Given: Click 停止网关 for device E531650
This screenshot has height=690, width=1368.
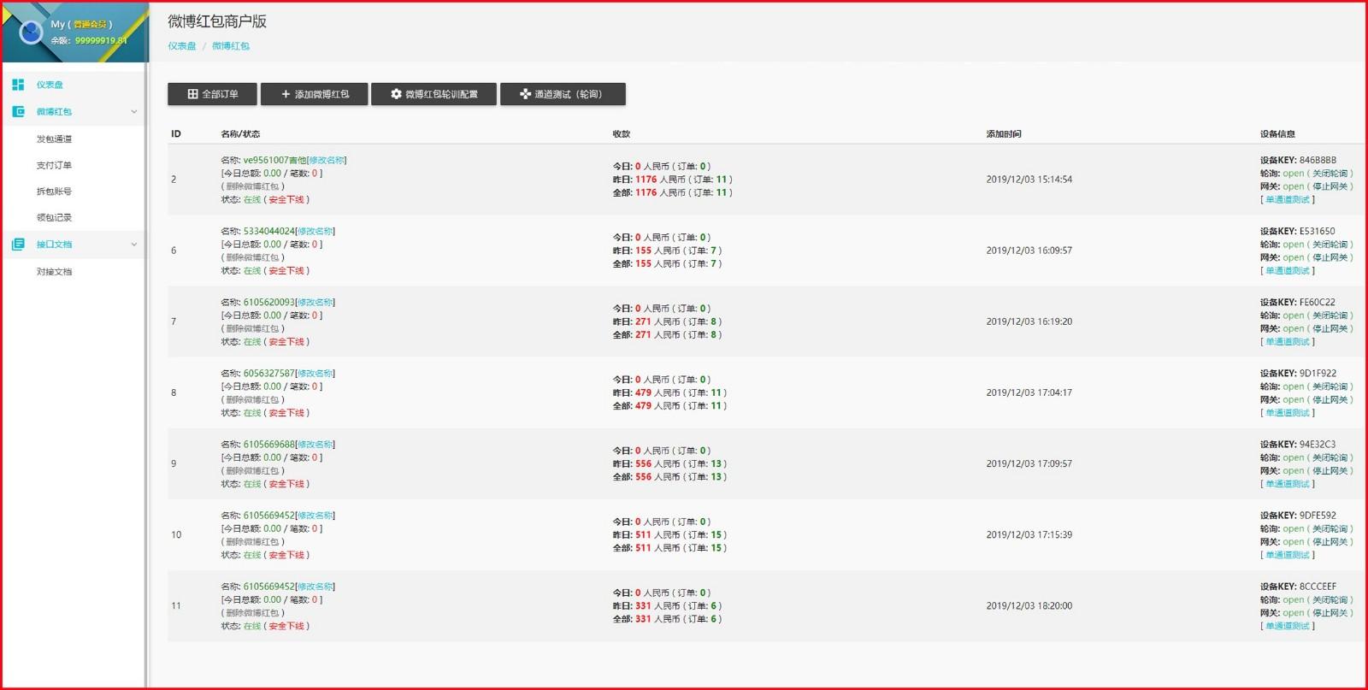Looking at the screenshot, I should tap(1330, 257).
